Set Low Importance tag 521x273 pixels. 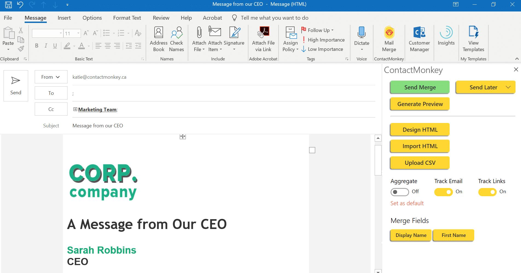(x=322, y=49)
